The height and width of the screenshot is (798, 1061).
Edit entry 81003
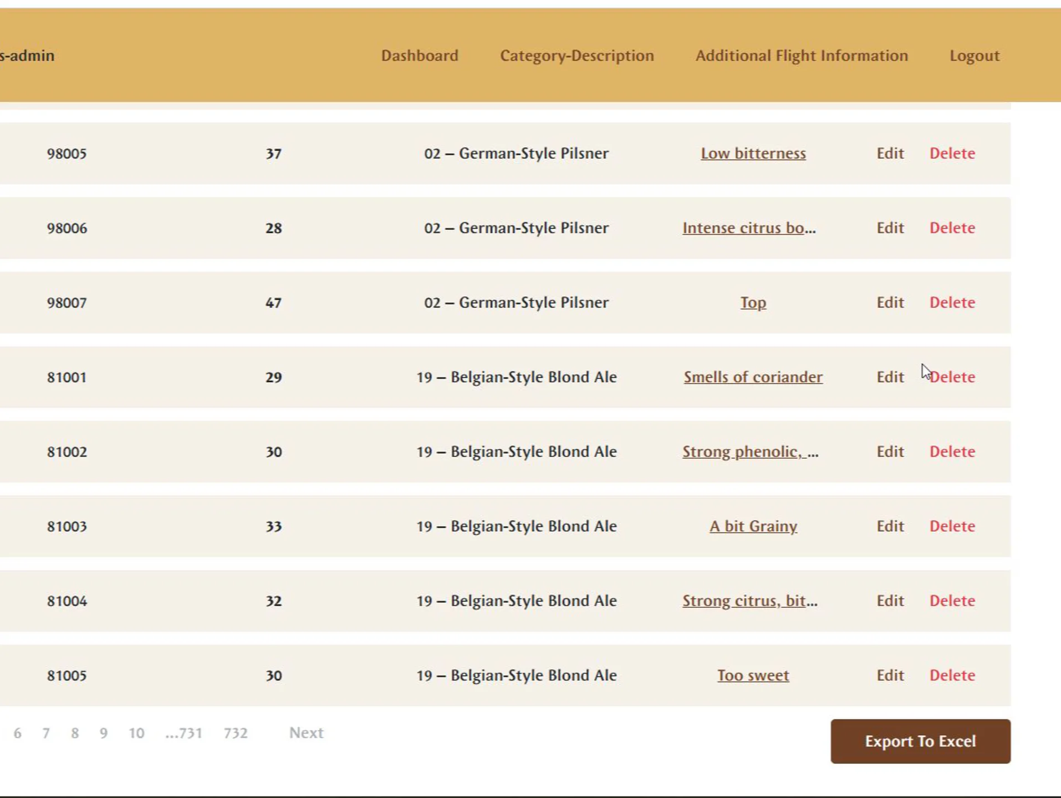point(890,526)
